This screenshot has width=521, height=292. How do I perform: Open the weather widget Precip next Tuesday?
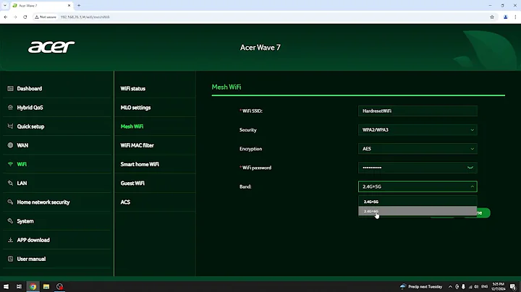[421, 286]
